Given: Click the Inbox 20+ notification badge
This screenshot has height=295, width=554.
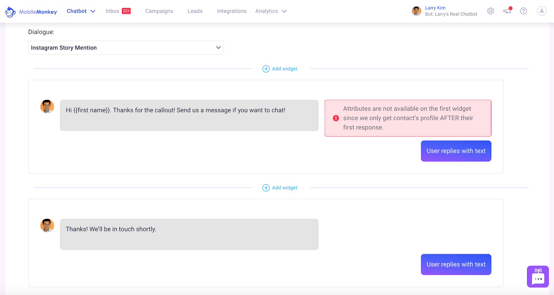Looking at the screenshot, I should point(126,11).
